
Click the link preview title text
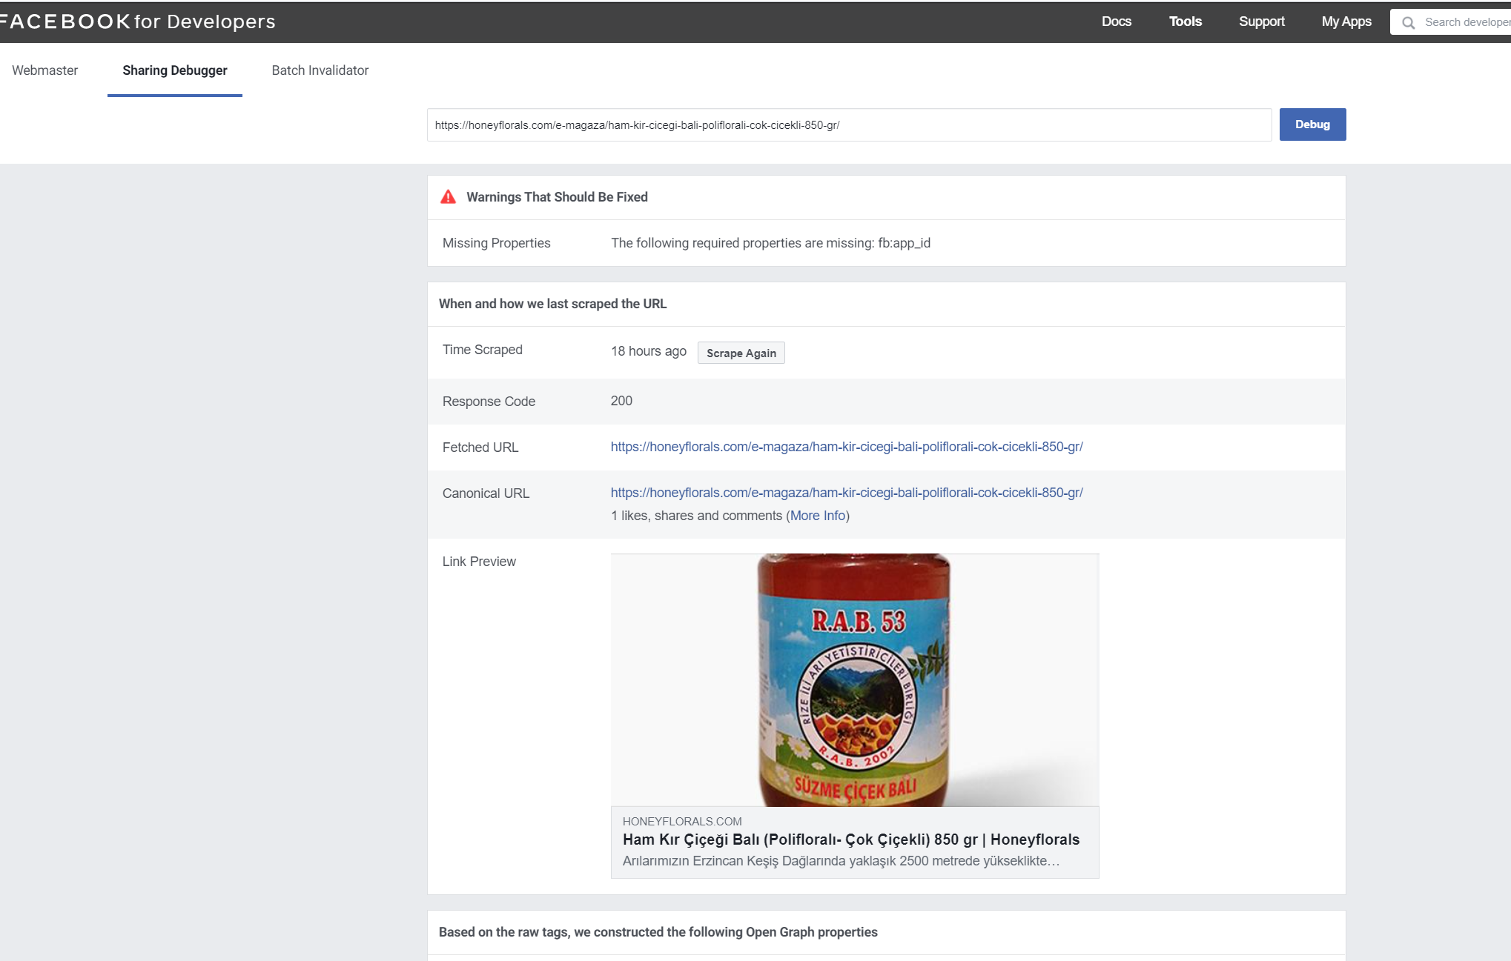[x=850, y=839]
